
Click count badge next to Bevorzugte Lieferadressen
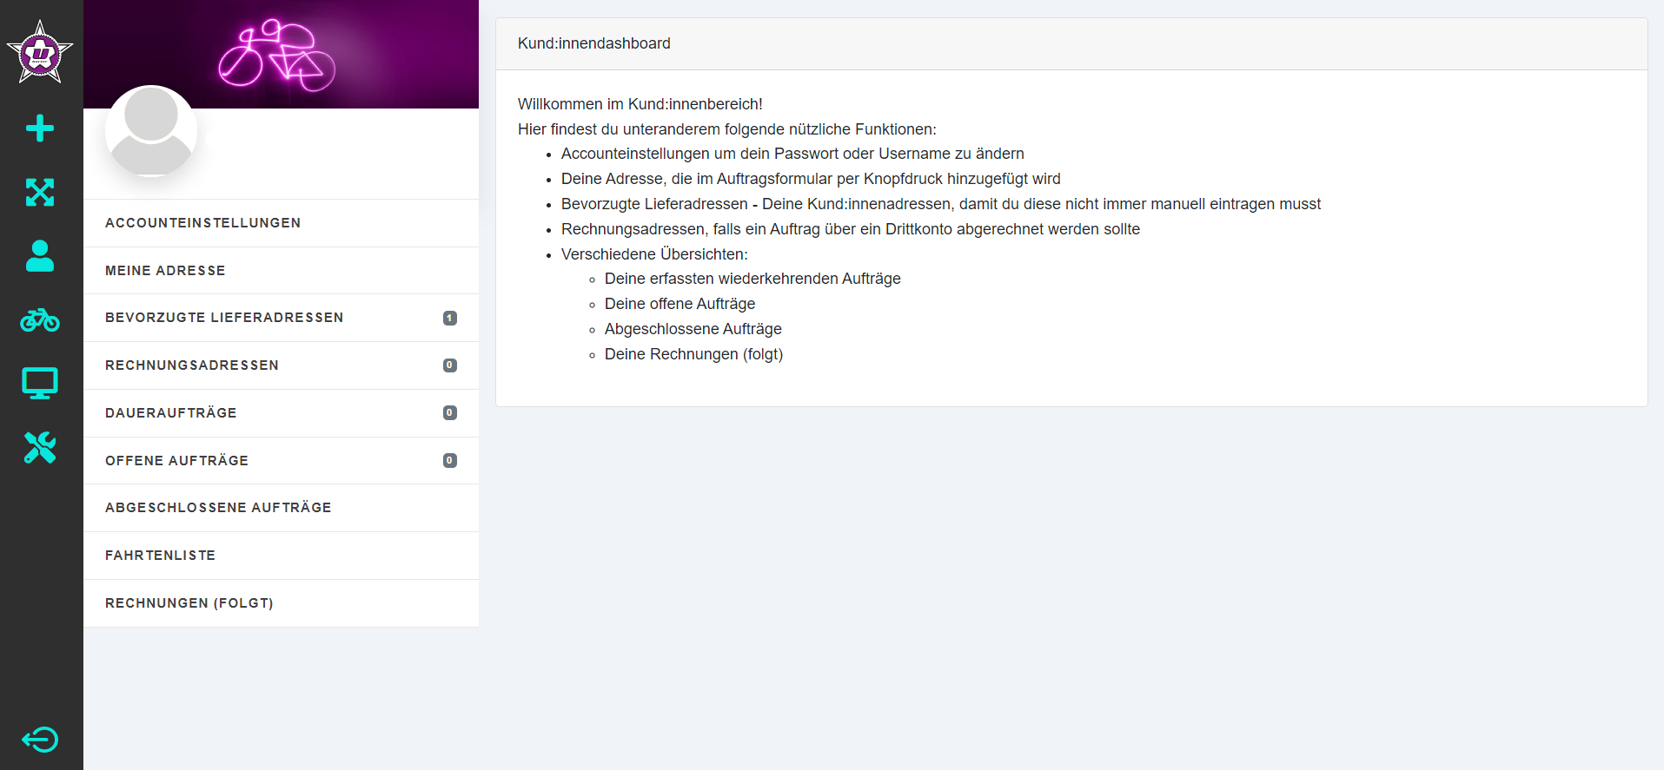[450, 318]
